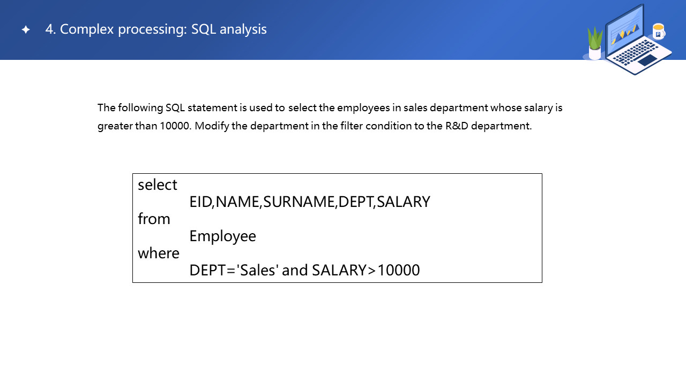Click the 'select' keyword in SQL box
The image size is (686, 385).
click(x=157, y=185)
